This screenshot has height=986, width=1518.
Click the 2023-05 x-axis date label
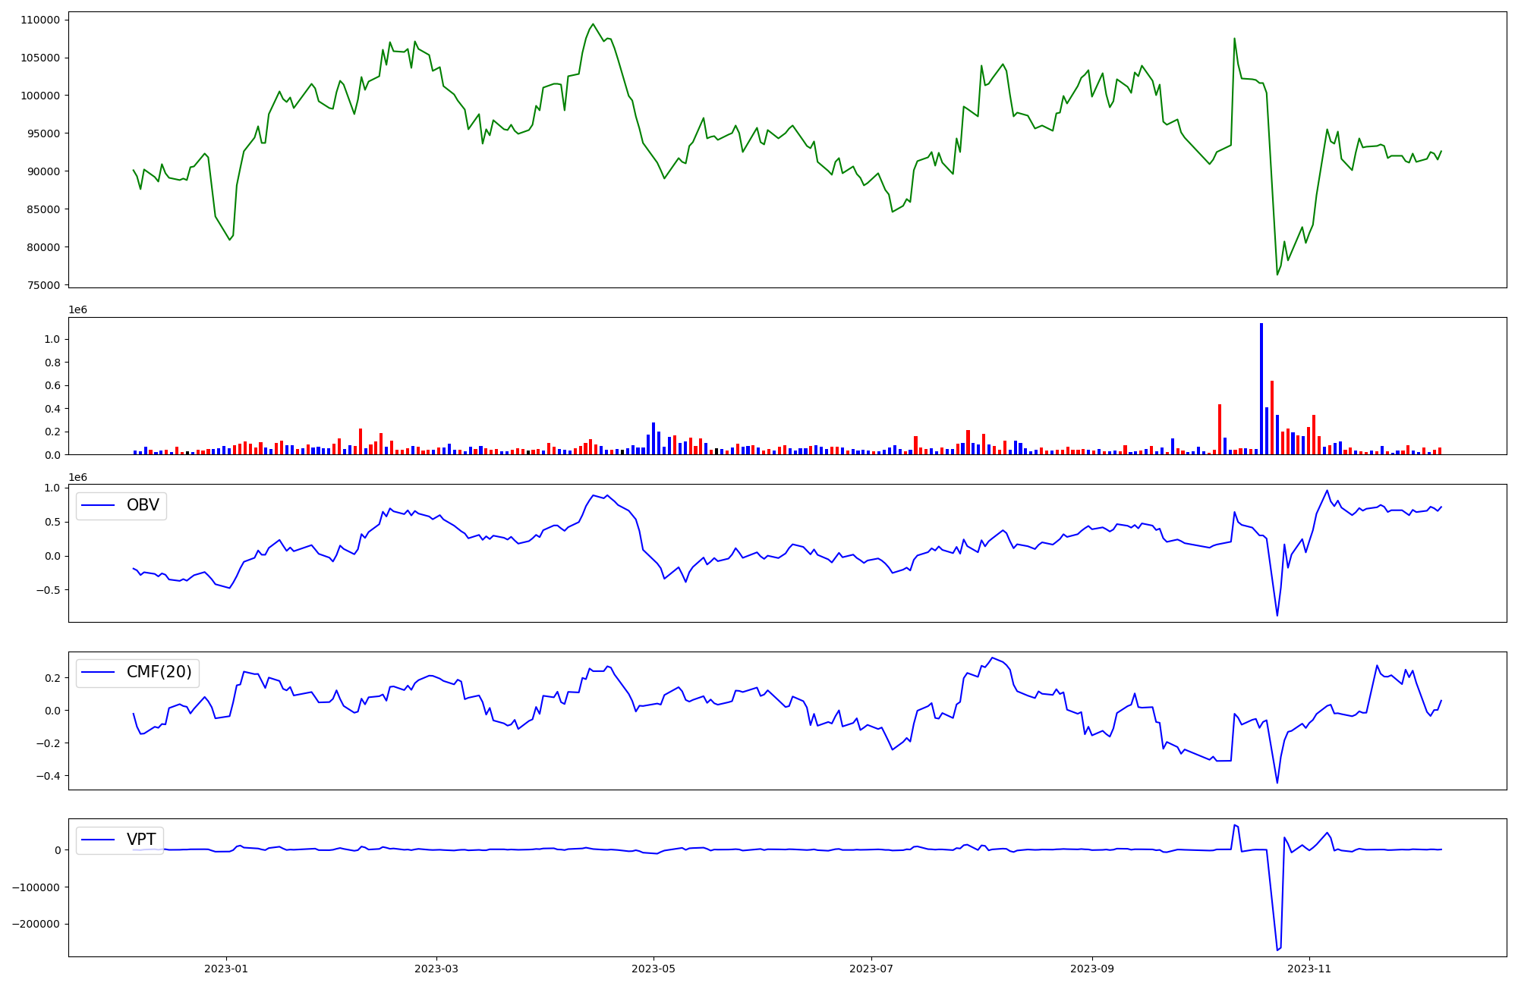[x=653, y=969]
